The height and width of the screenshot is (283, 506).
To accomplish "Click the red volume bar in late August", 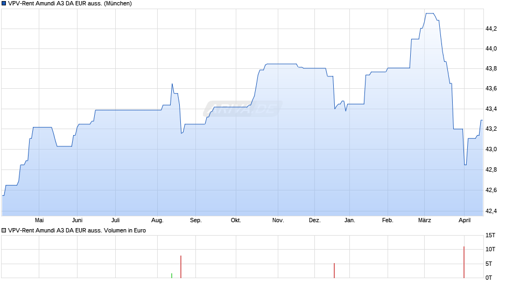I will [x=181, y=267].
